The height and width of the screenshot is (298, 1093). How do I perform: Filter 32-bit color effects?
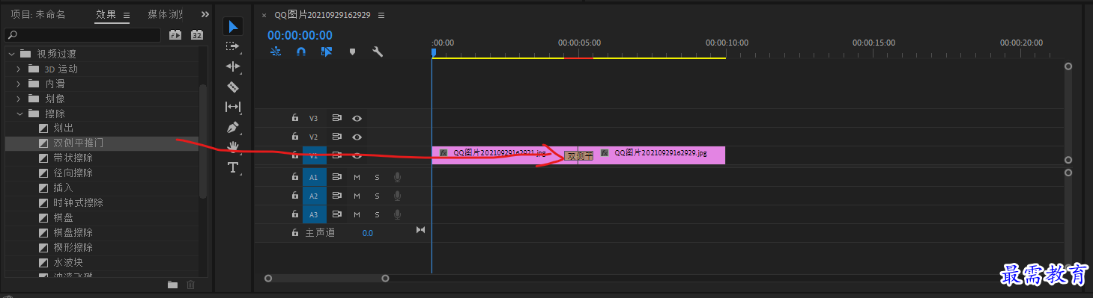(x=197, y=34)
